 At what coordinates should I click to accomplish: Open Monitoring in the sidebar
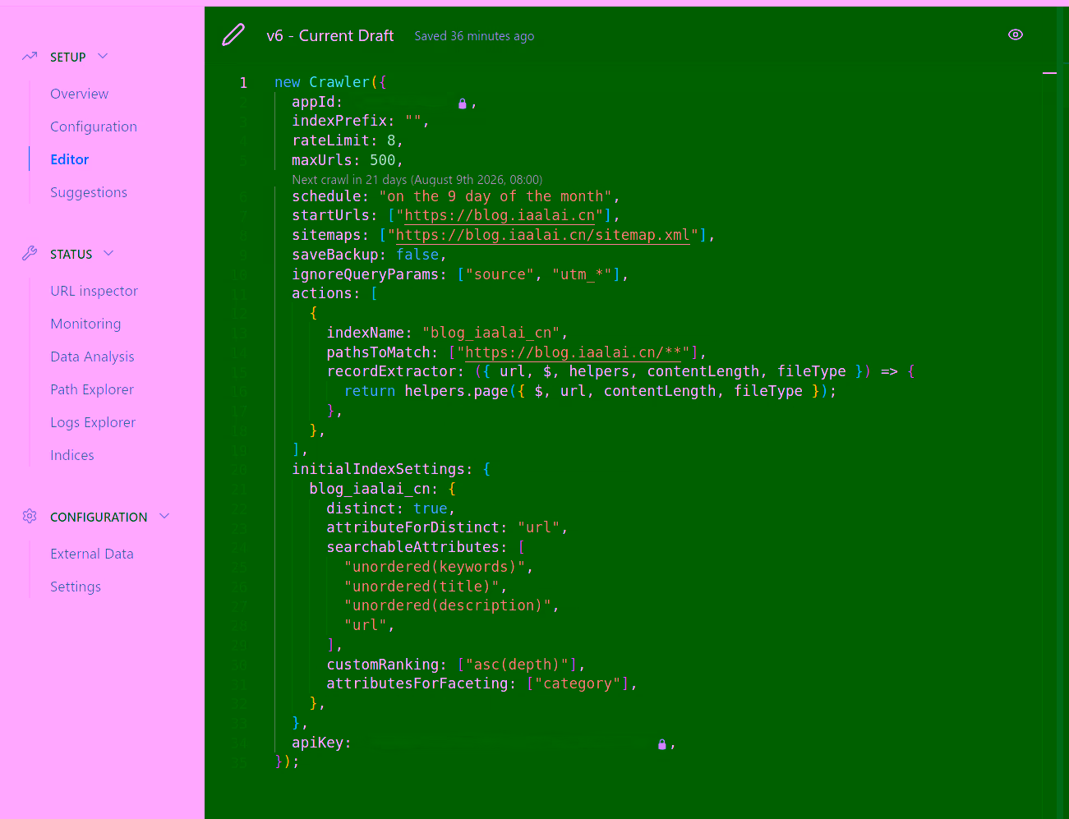tap(85, 324)
